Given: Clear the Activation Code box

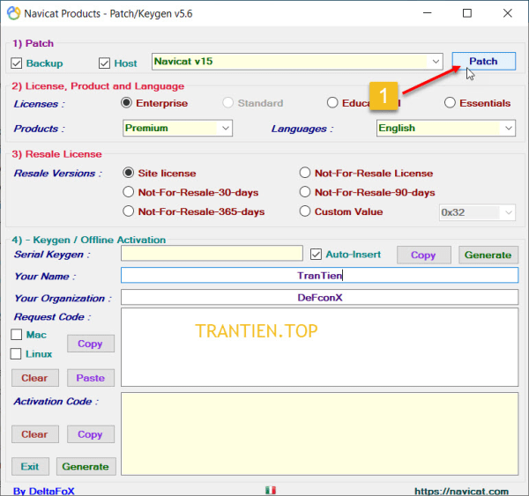Looking at the screenshot, I should tap(35, 434).
